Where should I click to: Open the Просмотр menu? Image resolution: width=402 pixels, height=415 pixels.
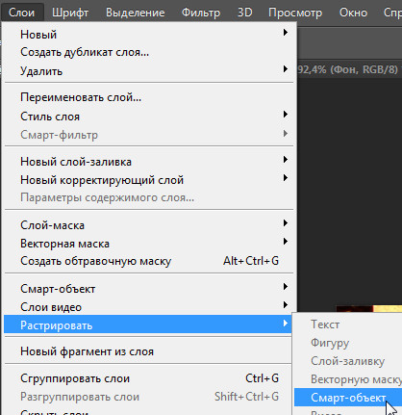pyautogui.click(x=295, y=13)
